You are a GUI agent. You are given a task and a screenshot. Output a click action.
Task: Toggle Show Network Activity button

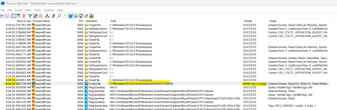click(81, 16)
